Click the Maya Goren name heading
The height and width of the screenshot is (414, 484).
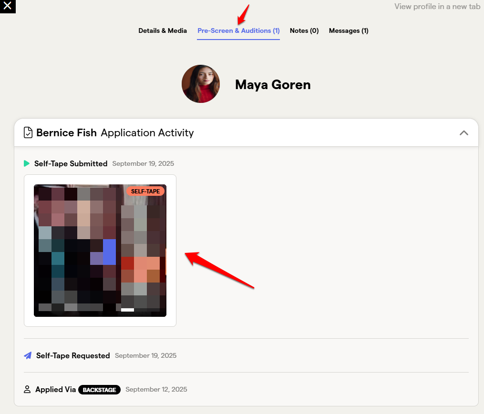point(273,84)
